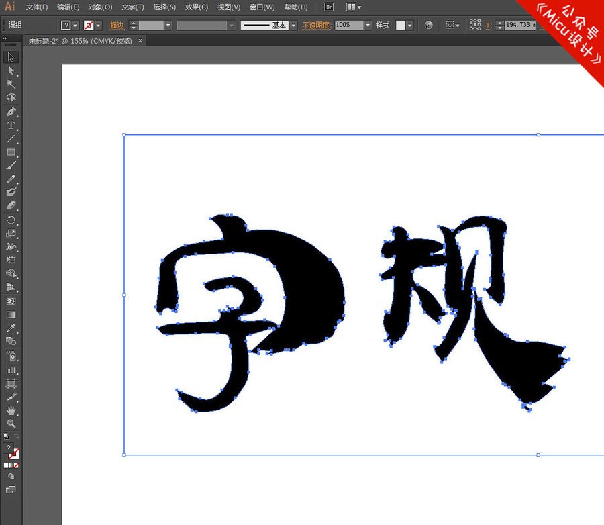
Task: Pick the Magic Wand tool
Action: coord(11,84)
